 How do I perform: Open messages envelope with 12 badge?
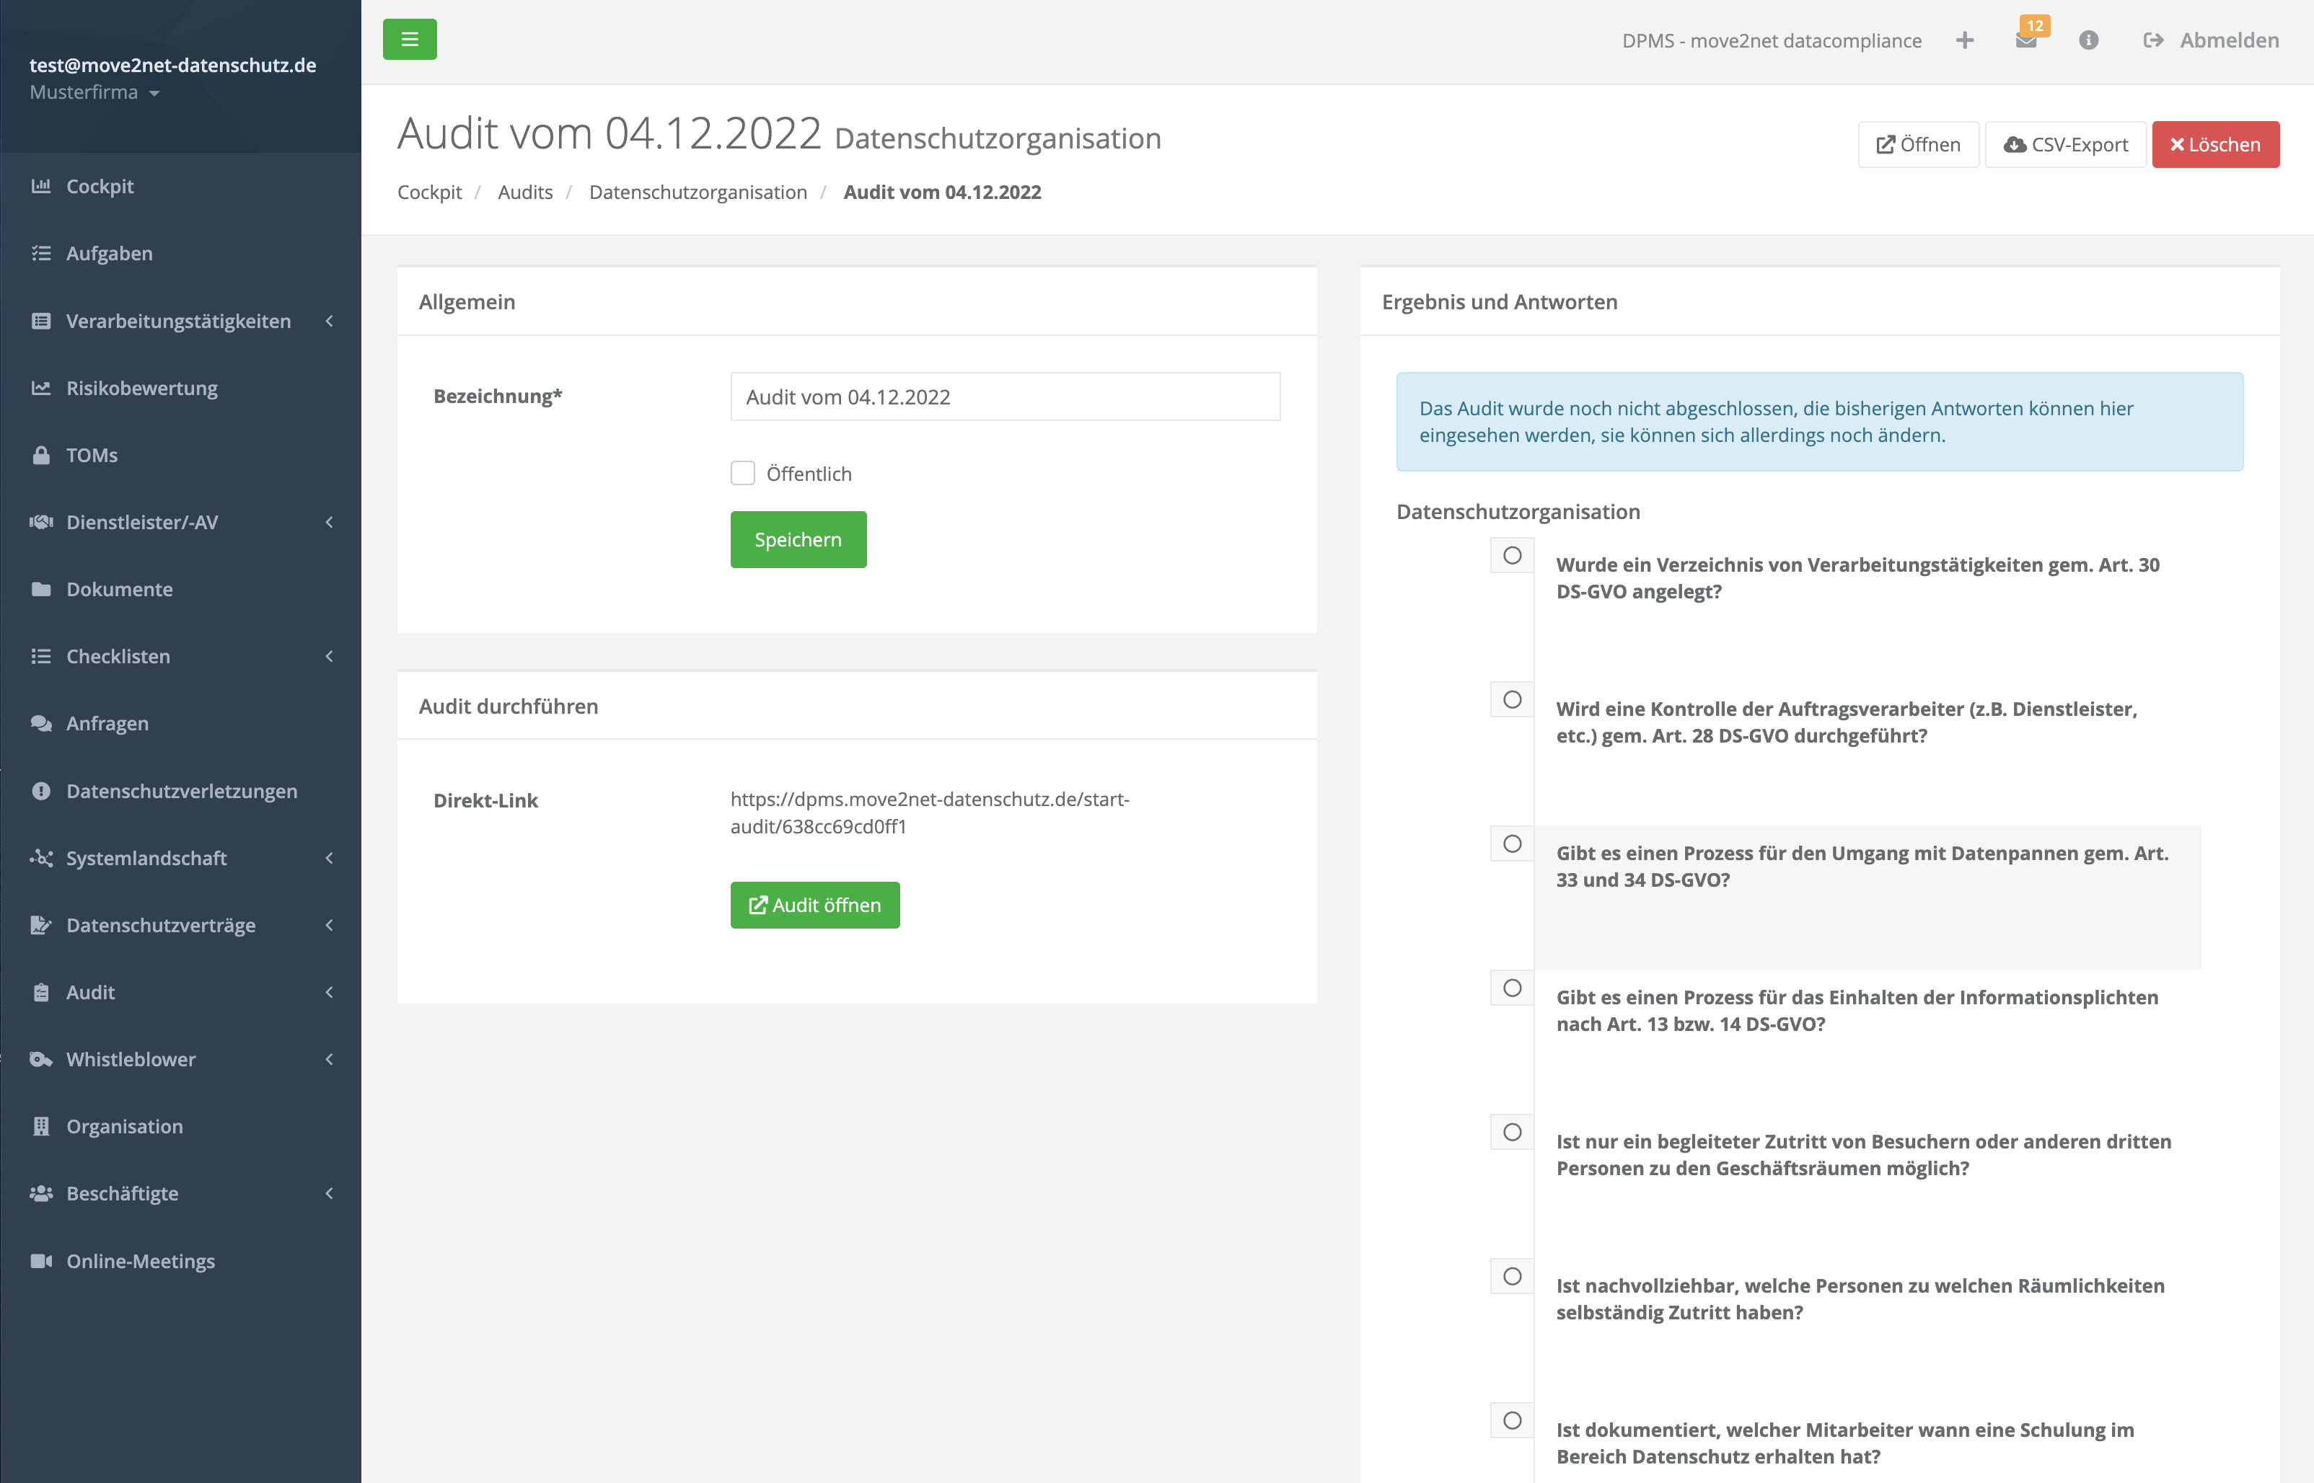click(2026, 40)
